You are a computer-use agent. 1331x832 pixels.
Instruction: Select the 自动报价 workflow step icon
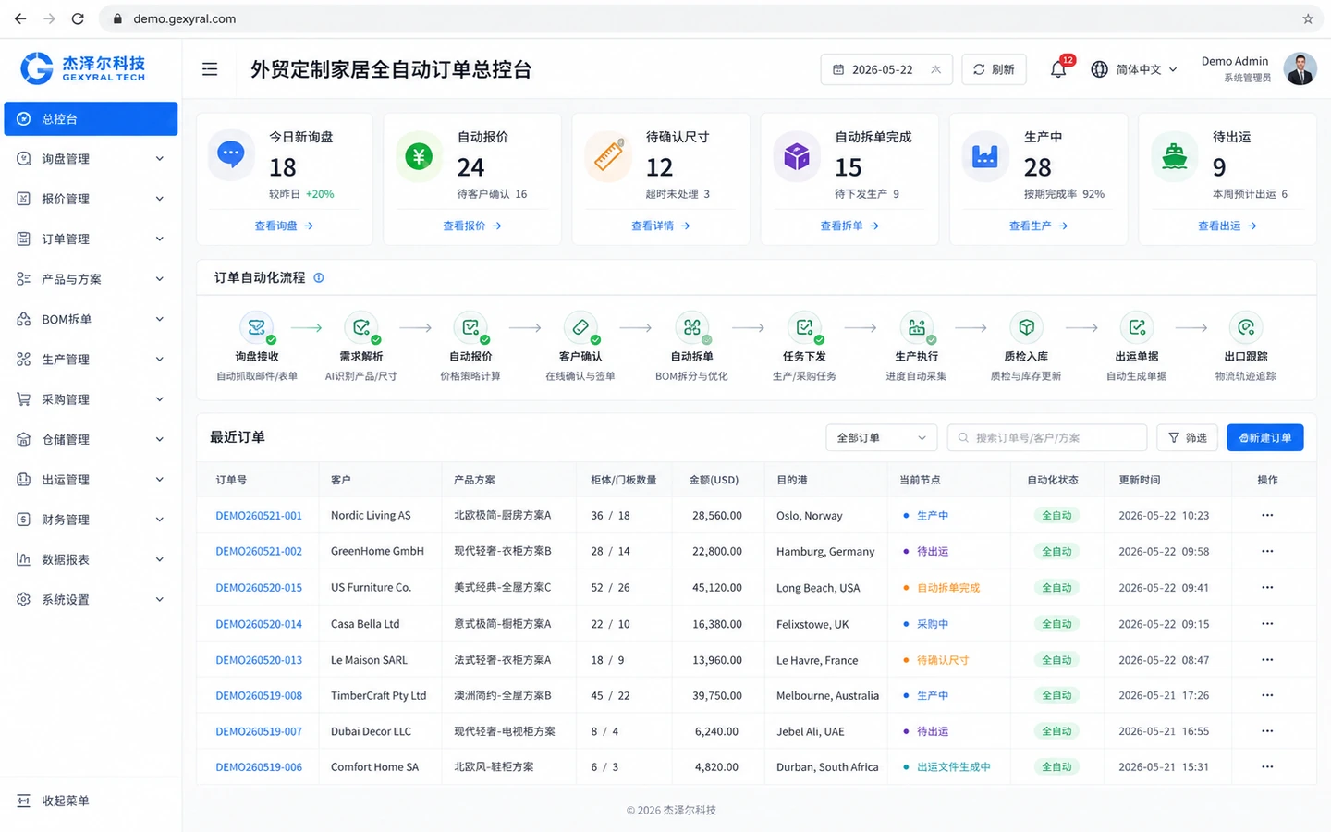(x=470, y=327)
